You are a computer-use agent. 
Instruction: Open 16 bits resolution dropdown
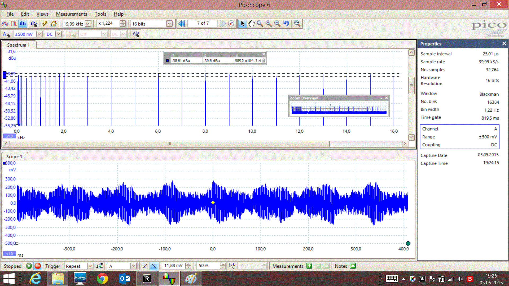coord(169,24)
